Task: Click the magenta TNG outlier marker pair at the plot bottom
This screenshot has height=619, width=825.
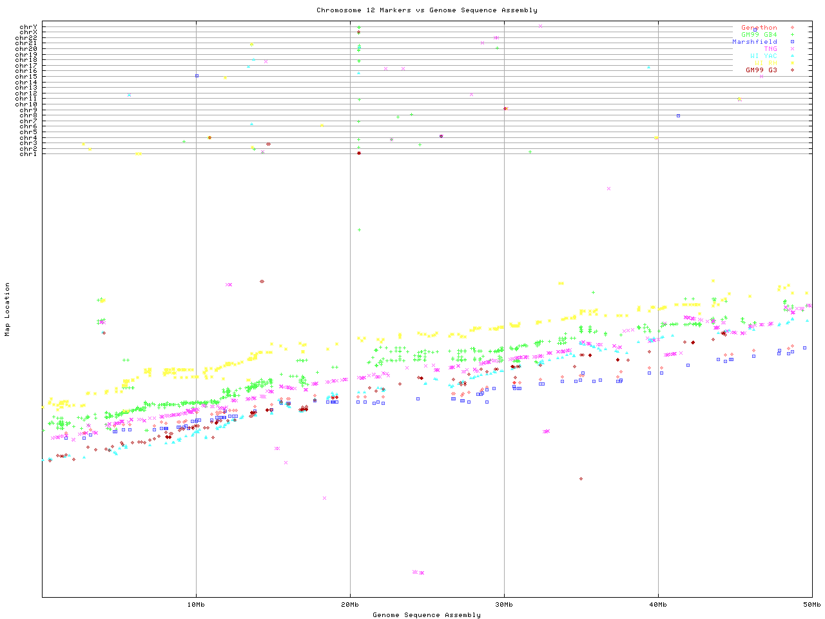Action: click(x=418, y=572)
